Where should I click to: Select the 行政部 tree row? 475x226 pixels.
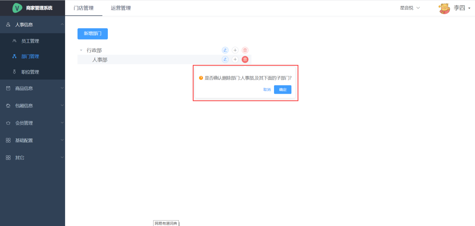(164, 50)
